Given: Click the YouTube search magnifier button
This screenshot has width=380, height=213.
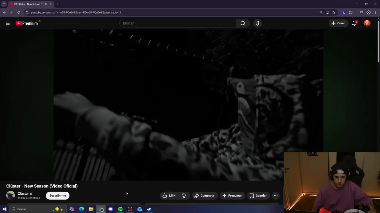Looking at the screenshot, I should click(243, 23).
